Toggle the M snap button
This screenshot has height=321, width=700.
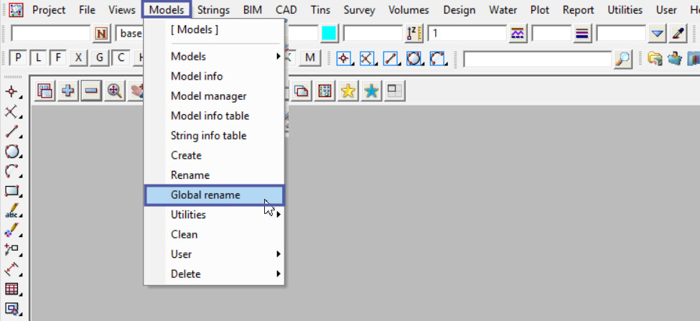coord(309,58)
